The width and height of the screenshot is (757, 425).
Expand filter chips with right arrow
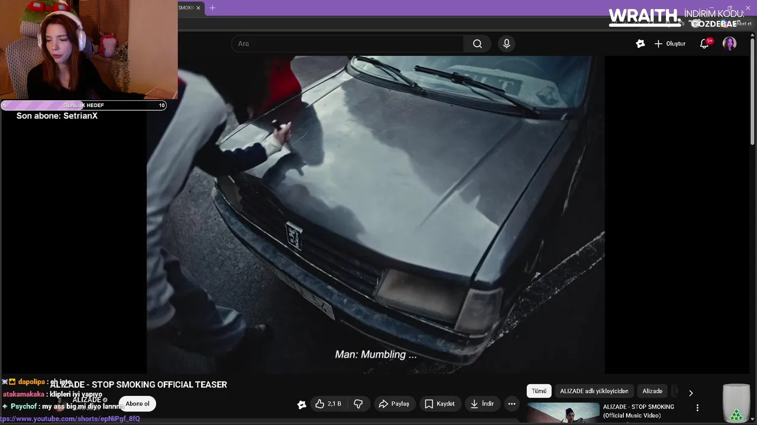point(690,393)
